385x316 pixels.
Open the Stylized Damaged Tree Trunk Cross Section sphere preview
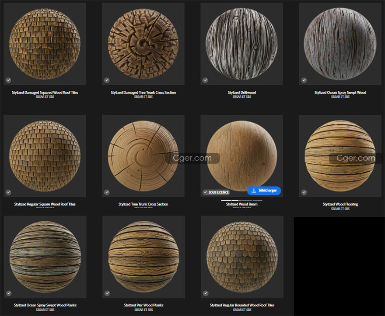point(143,44)
